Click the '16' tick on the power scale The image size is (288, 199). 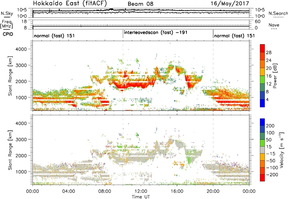pos(269,76)
